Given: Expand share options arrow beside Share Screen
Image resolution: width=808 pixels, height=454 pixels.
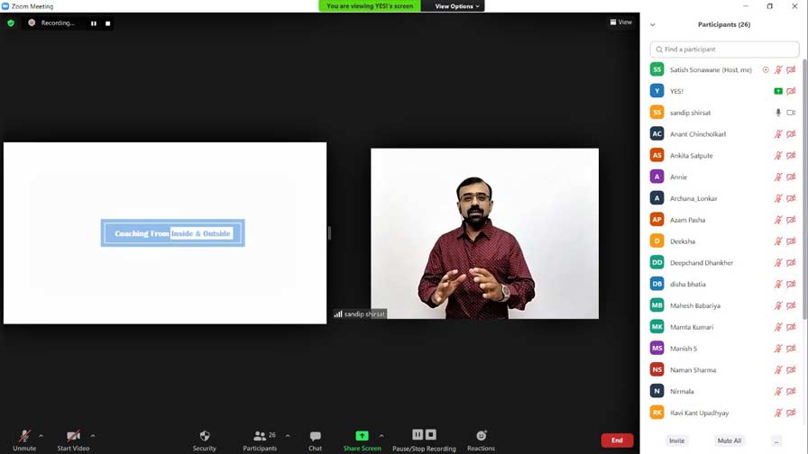Looking at the screenshot, I should [381, 436].
